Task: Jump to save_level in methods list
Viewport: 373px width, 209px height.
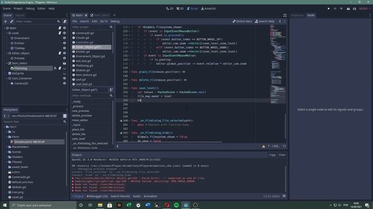Action: tap(78, 139)
